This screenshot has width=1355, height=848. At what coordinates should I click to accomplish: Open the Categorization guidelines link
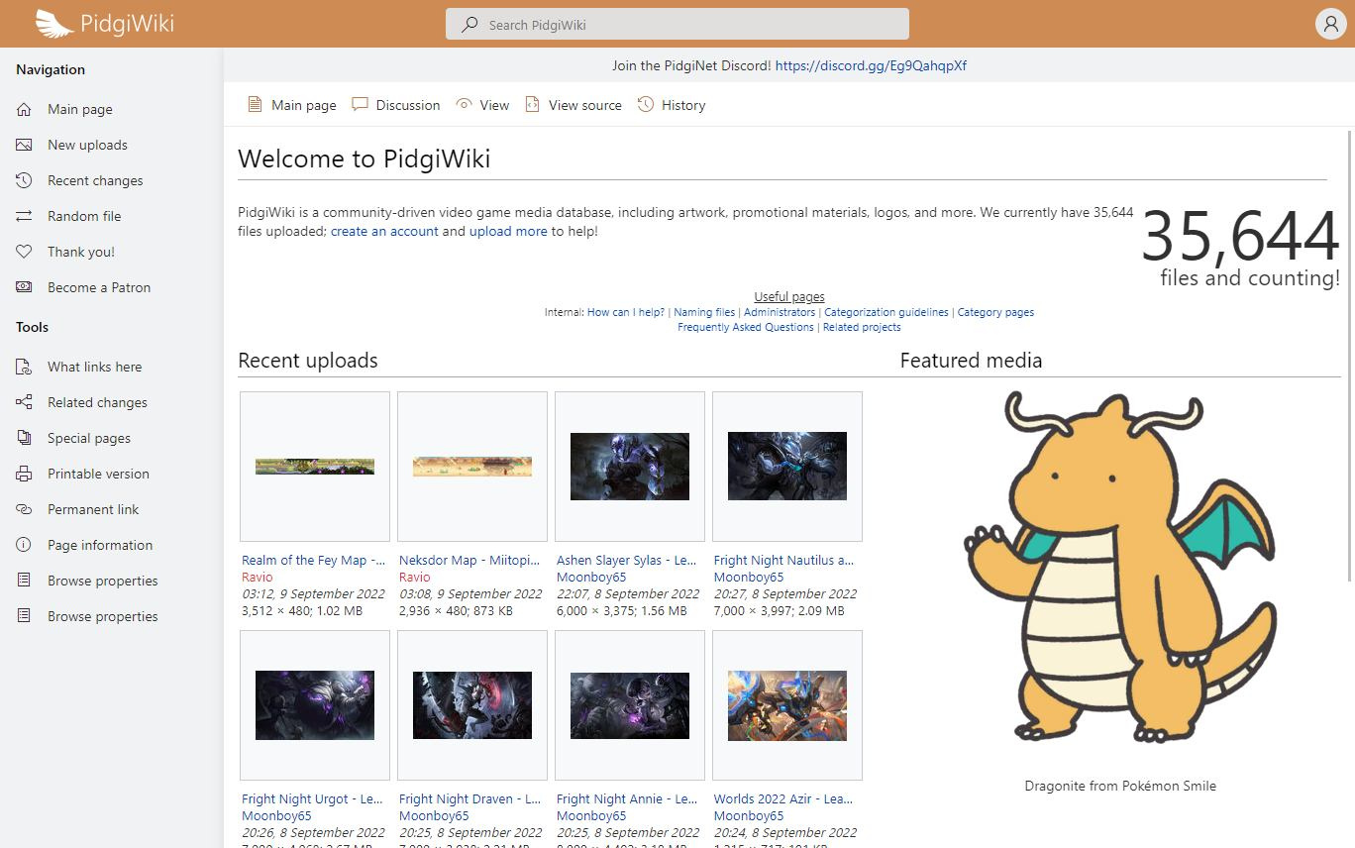[886, 312]
